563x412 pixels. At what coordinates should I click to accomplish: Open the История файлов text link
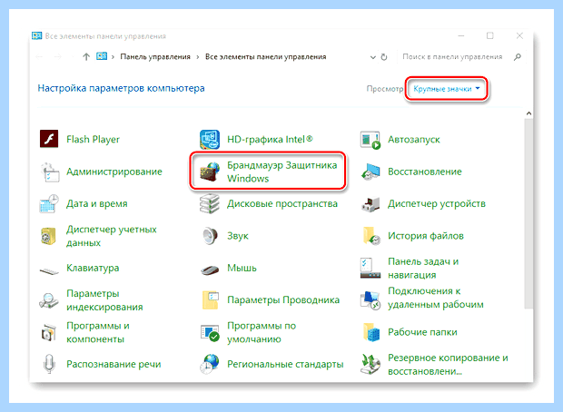tap(426, 236)
